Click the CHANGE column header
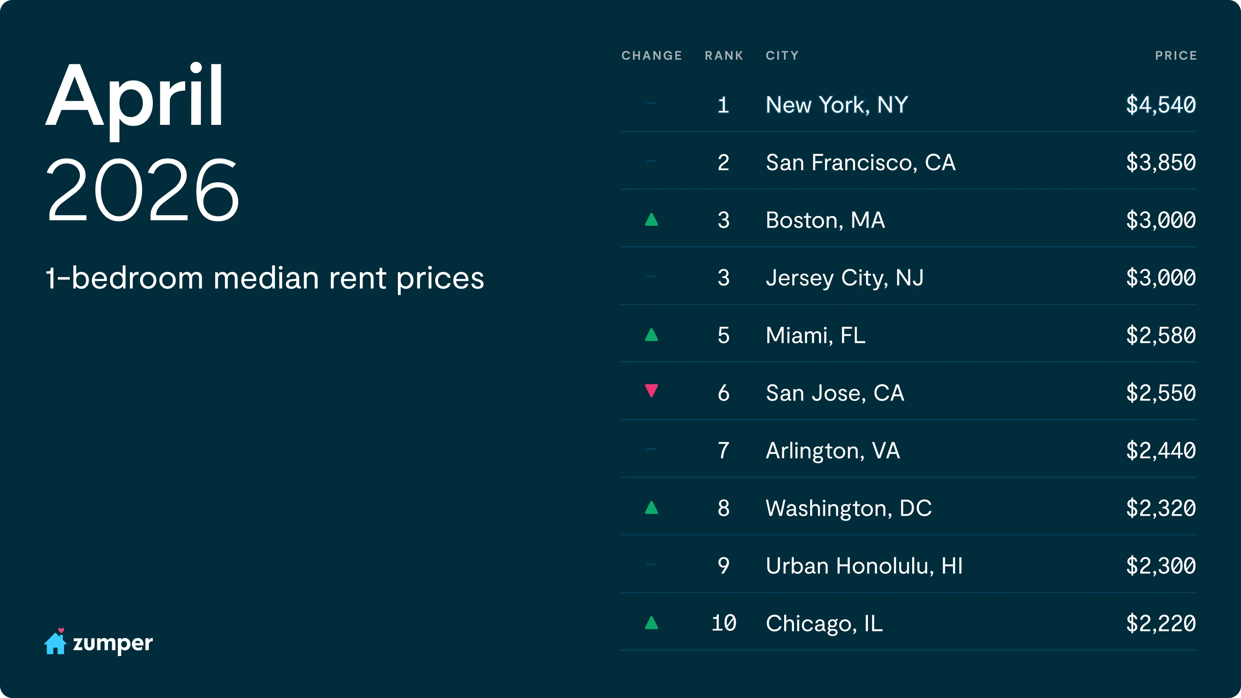Image resolution: width=1241 pixels, height=698 pixels. point(652,56)
